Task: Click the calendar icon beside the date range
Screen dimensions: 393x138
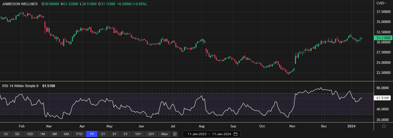Action: (236, 134)
